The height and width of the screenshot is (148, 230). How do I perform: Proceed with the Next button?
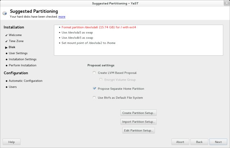tap(218, 142)
